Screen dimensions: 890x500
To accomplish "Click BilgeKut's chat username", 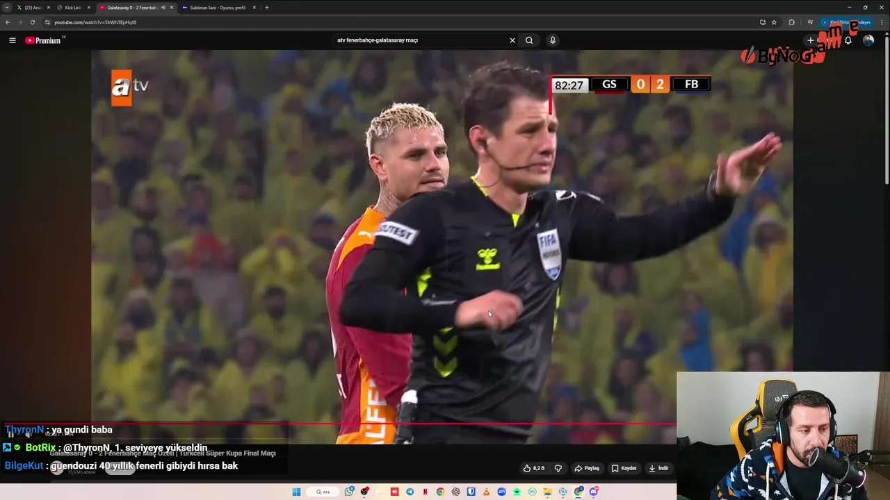I will click(x=24, y=466).
